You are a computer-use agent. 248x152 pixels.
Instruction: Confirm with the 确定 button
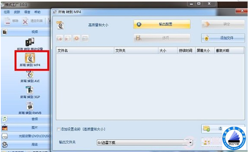223,24
